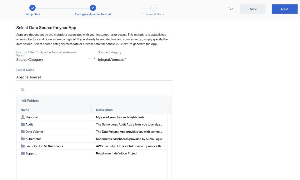Open the Source Category filter dropdown

tap(89, 59)
